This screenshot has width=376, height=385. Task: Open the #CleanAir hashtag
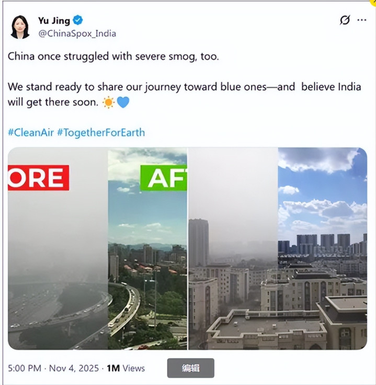[31, 132]
